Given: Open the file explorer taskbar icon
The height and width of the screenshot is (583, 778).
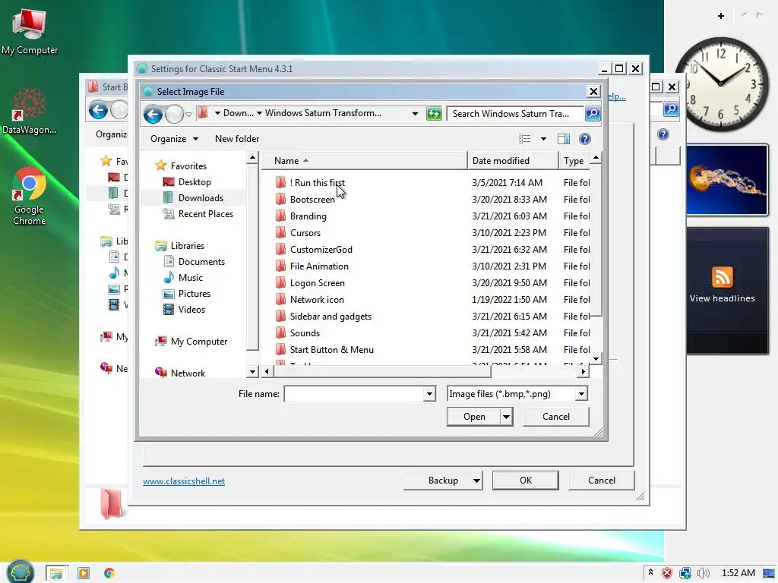Looking at the screenshot, I should (56, 573).
